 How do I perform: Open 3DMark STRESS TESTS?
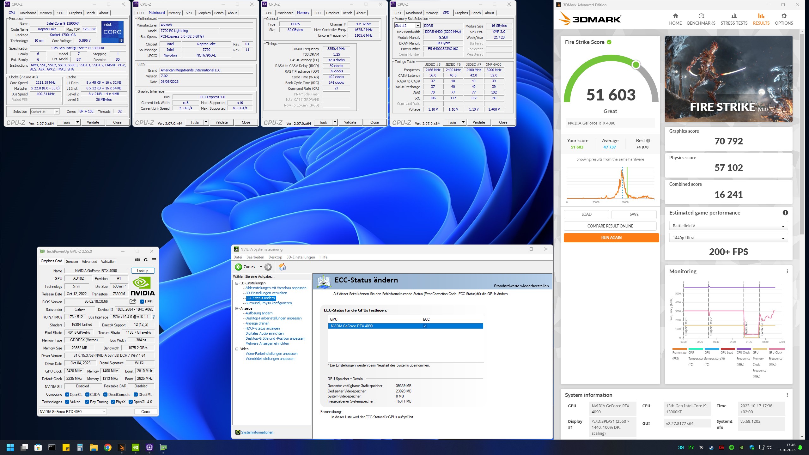tap(734, 19)
